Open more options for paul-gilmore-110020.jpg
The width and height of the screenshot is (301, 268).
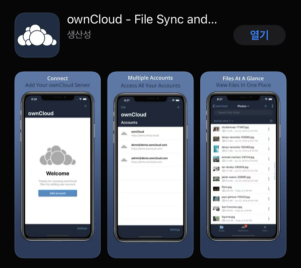pyautogui.click(x=269, y=199)
